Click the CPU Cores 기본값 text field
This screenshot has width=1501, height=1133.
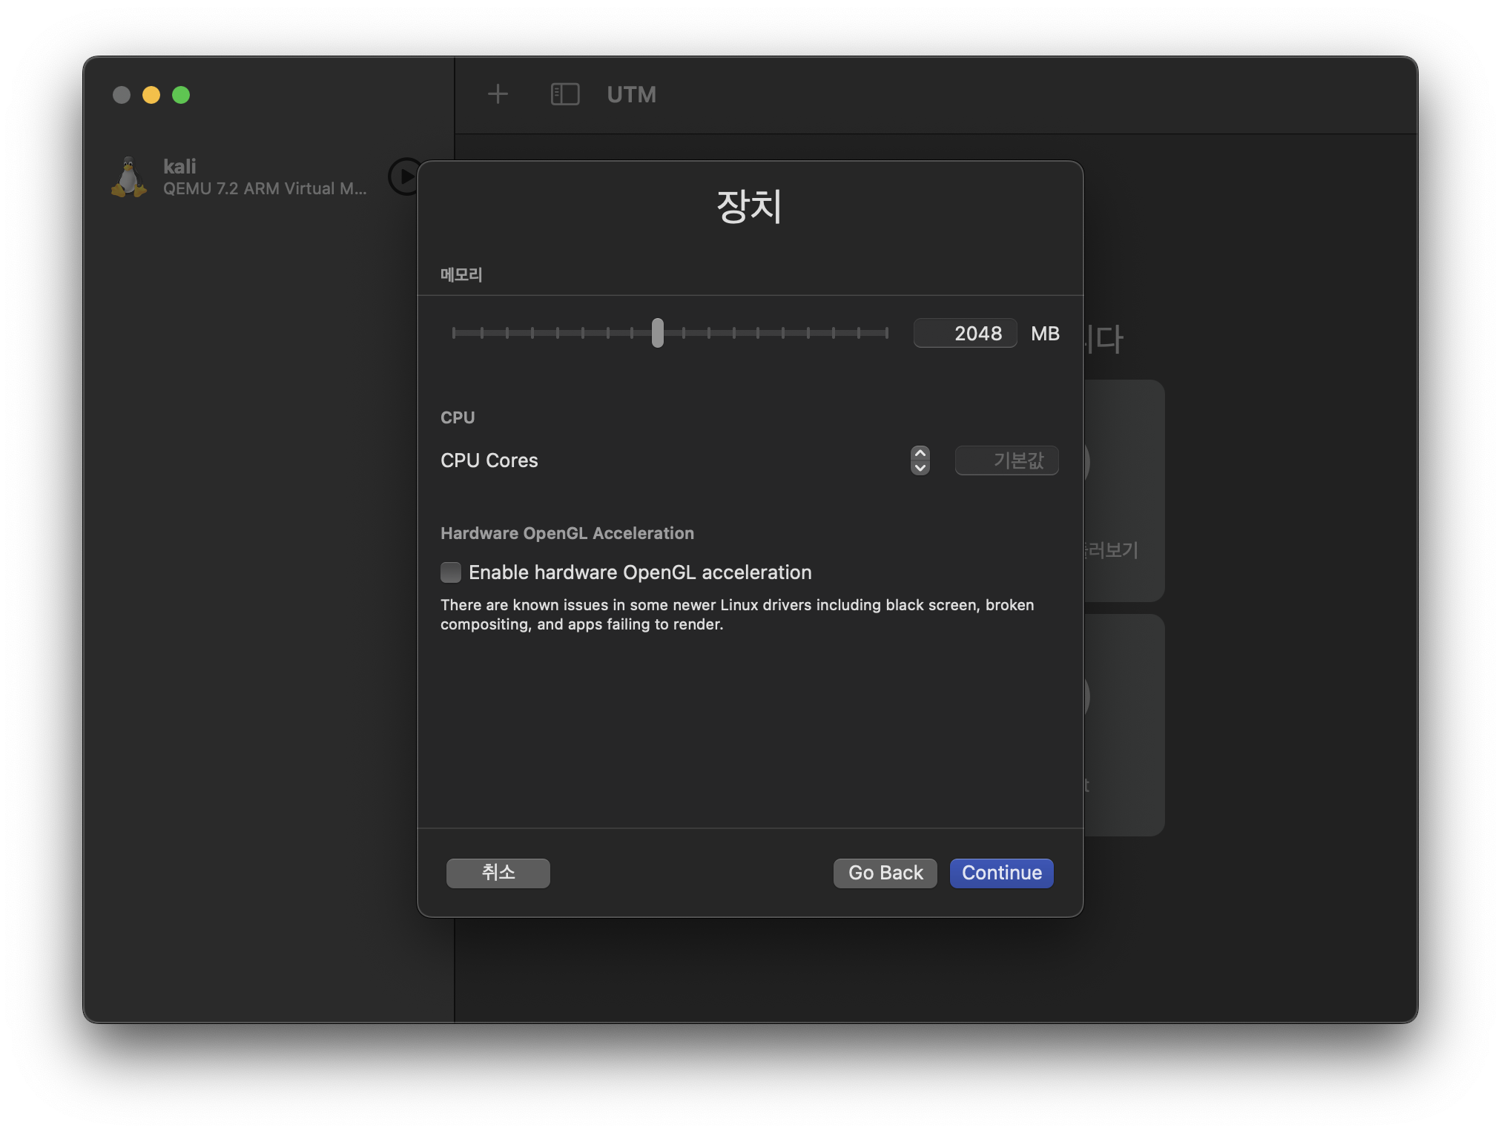tap(1006, 460)
